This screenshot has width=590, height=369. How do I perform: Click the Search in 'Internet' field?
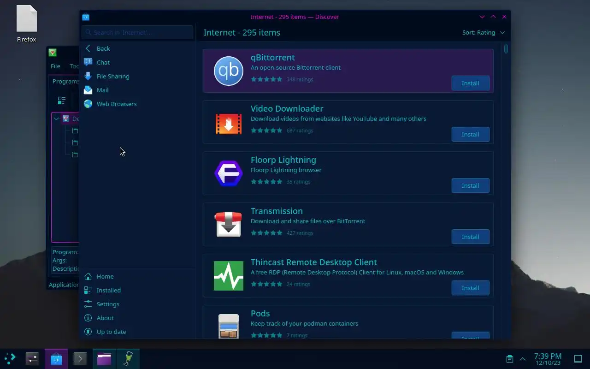pos(137,32)
